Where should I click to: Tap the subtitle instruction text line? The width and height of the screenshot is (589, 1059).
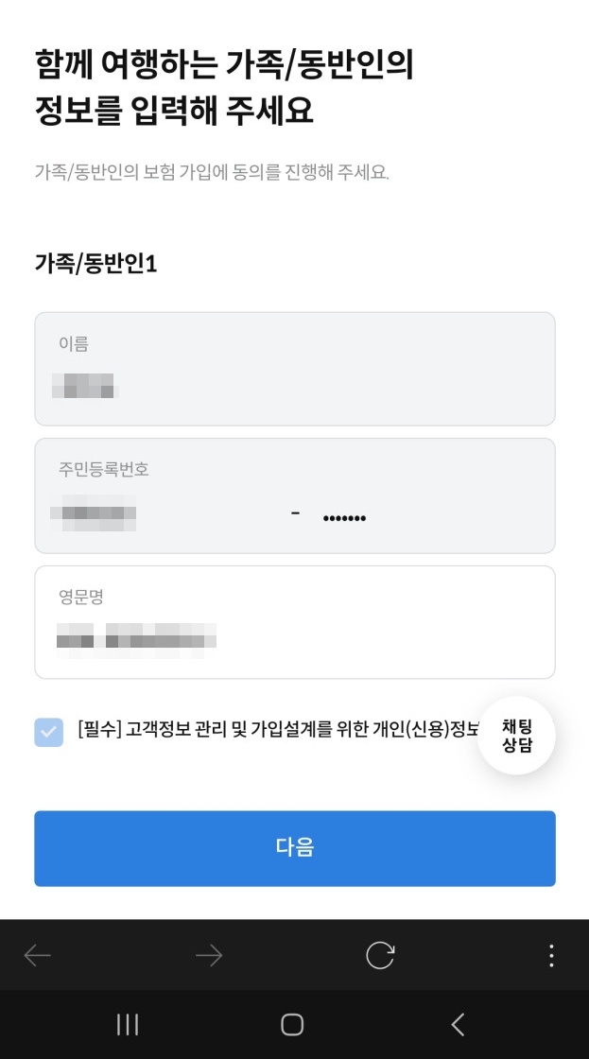coord(217,171)
